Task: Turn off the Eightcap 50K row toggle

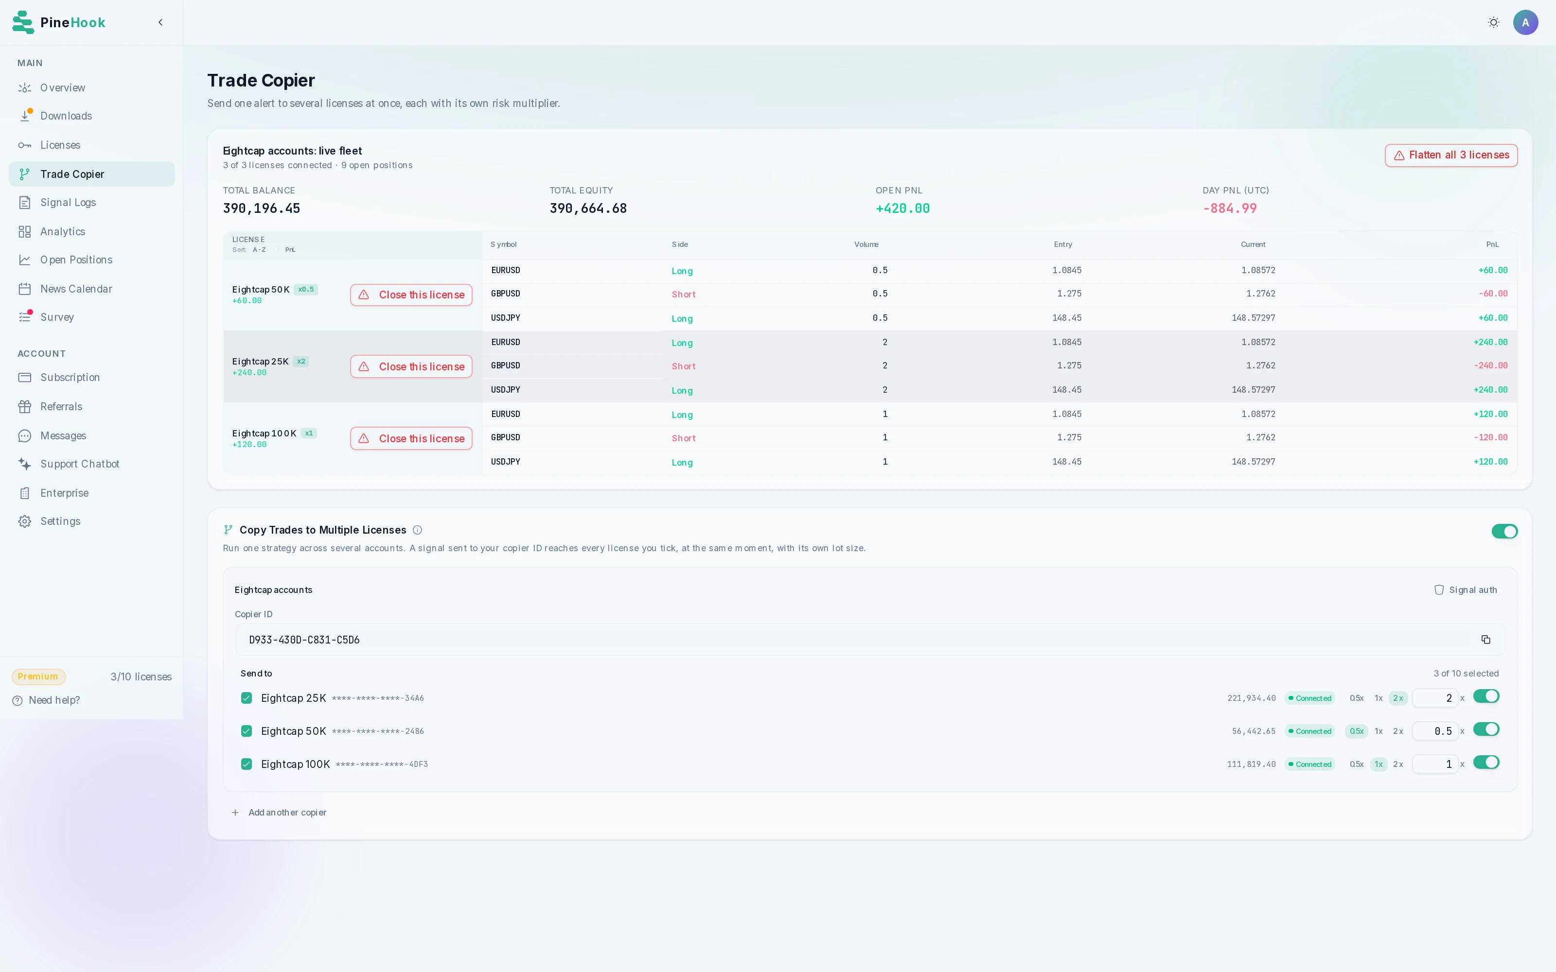Action: coord(1486,729)
